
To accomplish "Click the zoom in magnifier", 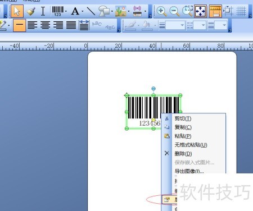I will point(161,11).
